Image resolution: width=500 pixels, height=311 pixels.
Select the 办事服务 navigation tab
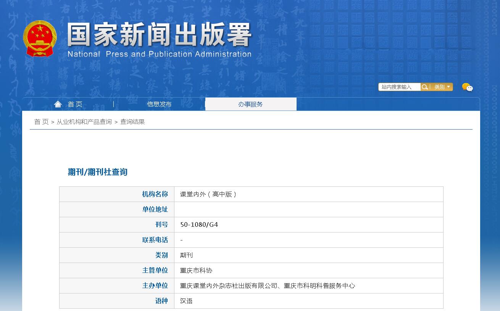point(250,104)
